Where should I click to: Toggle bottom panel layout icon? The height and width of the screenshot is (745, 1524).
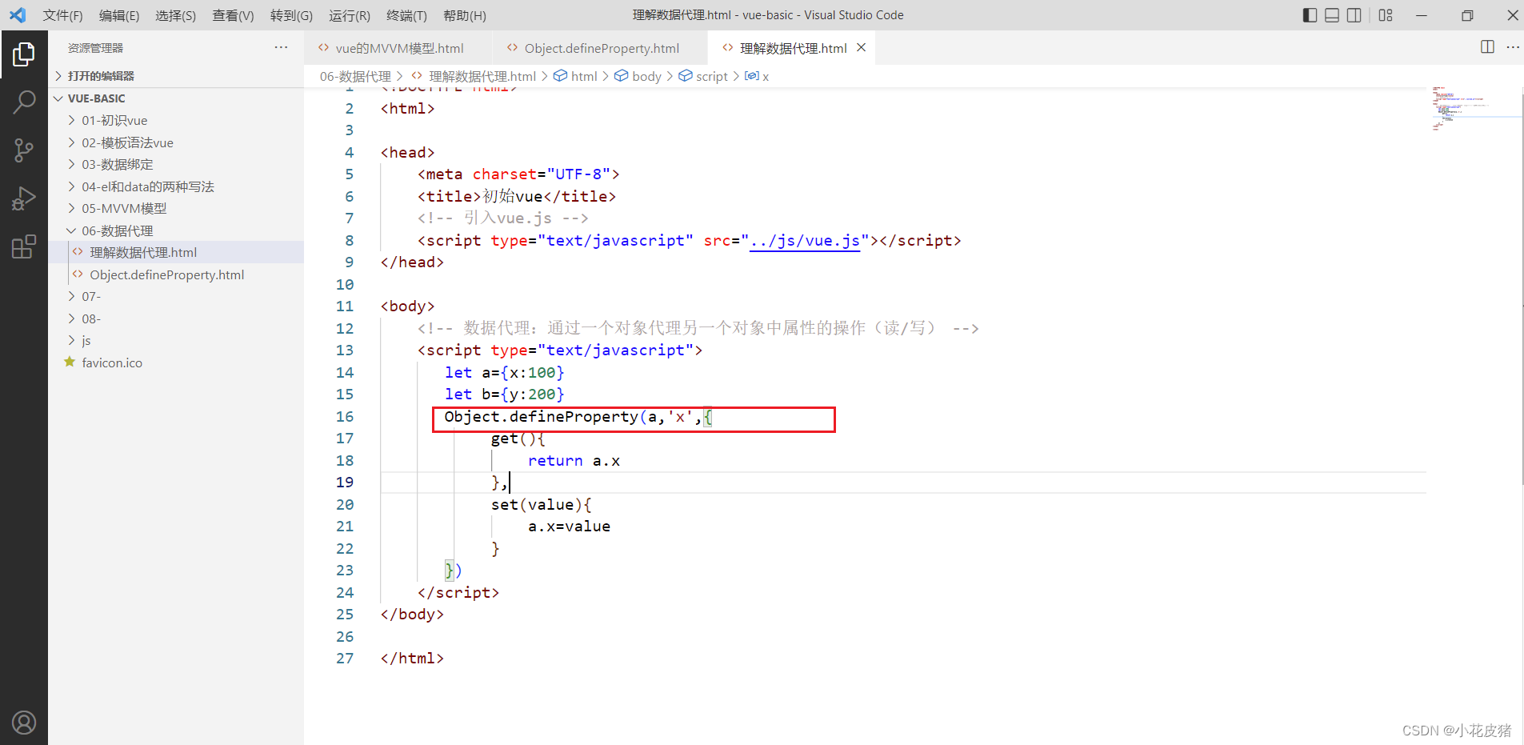click(x=1332, y=15)
